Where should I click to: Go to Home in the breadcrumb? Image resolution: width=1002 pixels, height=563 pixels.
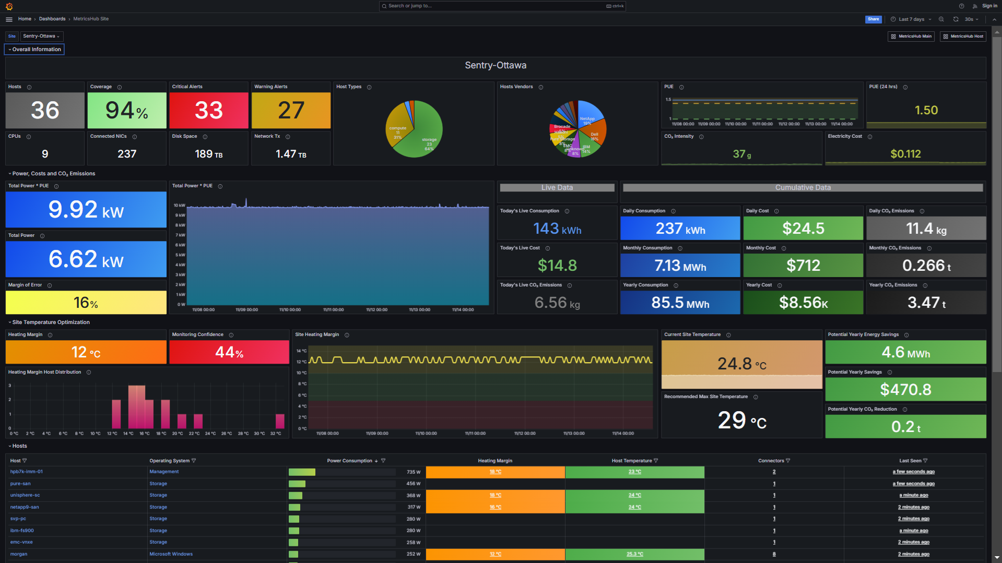[25, 19]
